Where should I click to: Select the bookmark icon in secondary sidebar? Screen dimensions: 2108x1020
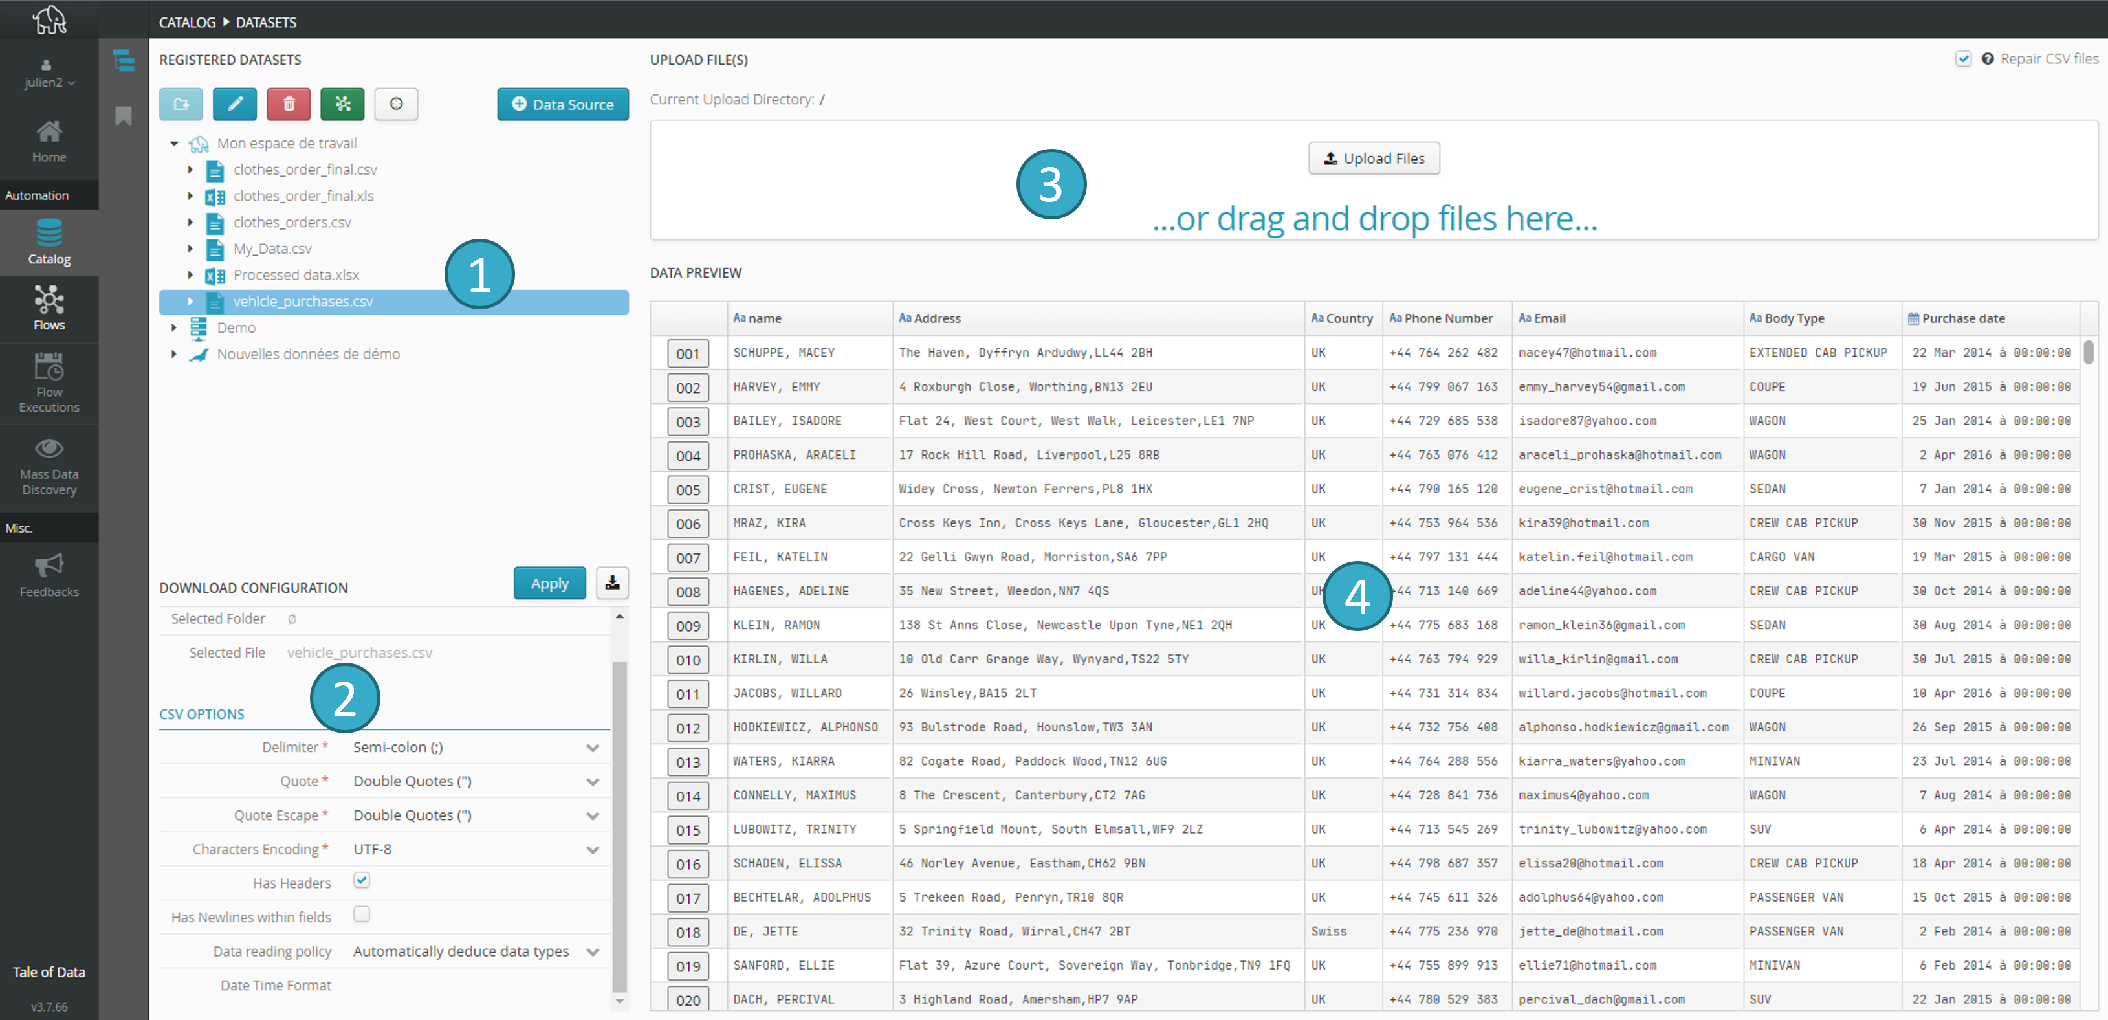click(x=124, y=115)
